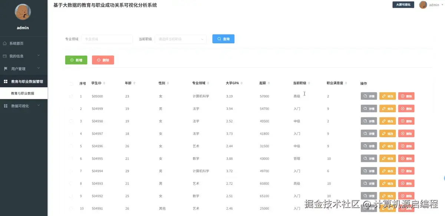Click the card icon beside 我的信息
Screen dimensions: 445x216
[5, 56]
